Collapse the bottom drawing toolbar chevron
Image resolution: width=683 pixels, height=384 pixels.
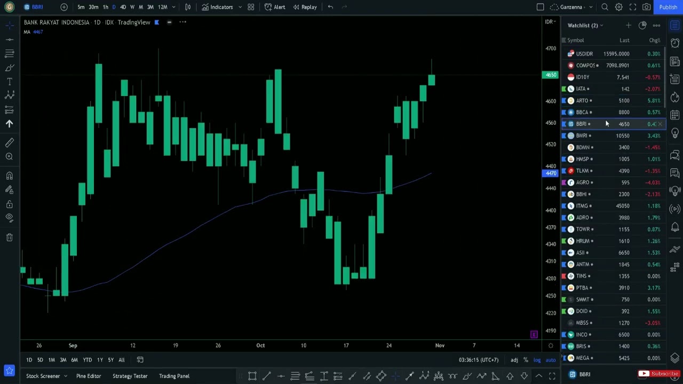[538, 376]
